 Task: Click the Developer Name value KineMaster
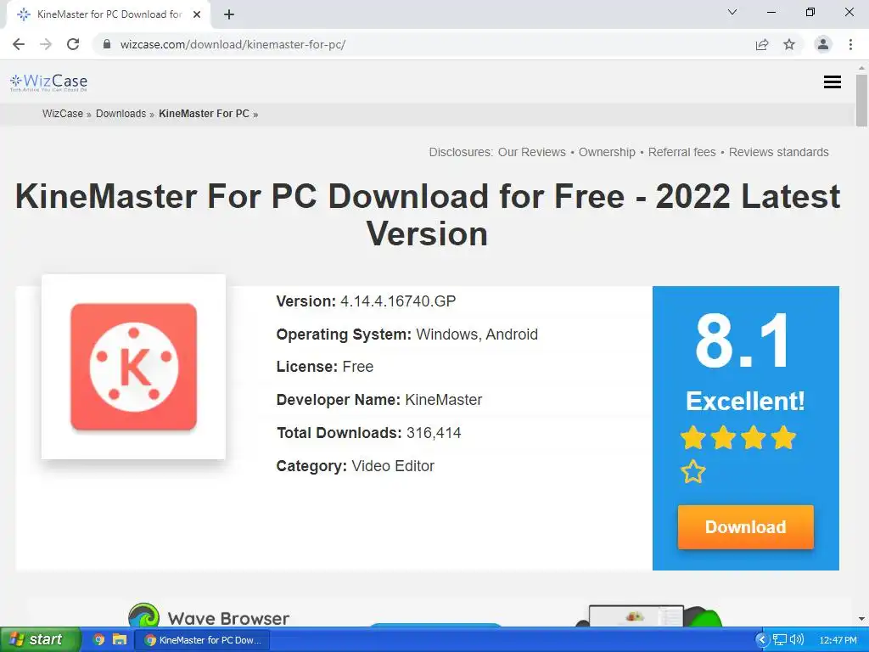pyautogui.click(x=443, y=400)
